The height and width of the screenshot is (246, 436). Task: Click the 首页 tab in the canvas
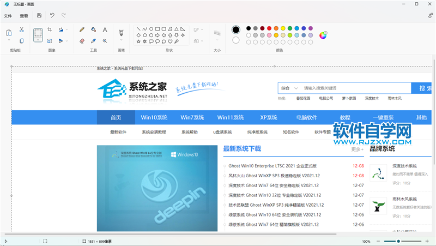[116, 117]
